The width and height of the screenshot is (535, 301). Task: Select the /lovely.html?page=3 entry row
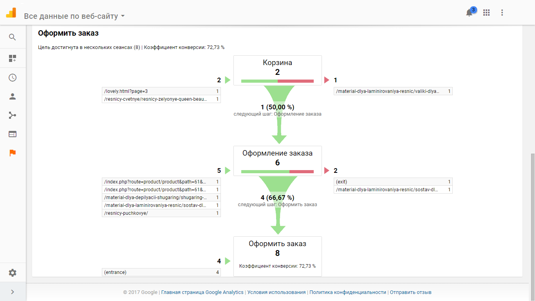[161, 91]
